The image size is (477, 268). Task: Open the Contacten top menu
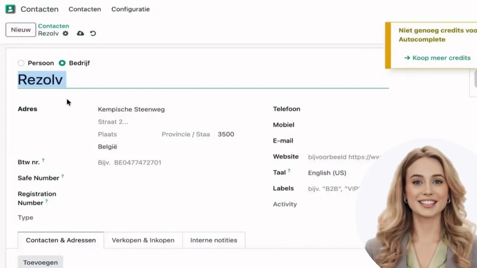85,9
